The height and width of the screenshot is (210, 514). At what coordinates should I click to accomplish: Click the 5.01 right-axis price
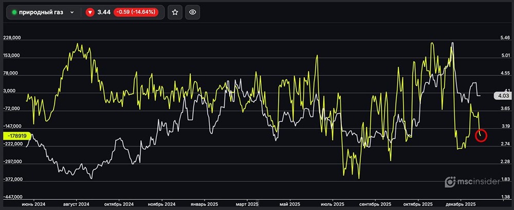[x=505, y=55]
